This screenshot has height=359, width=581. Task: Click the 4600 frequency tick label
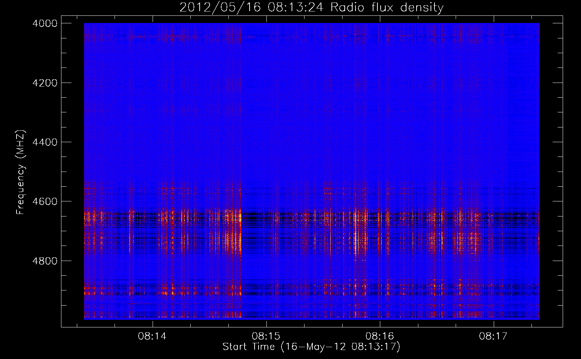pyautogui.click(x=45, y=201)
